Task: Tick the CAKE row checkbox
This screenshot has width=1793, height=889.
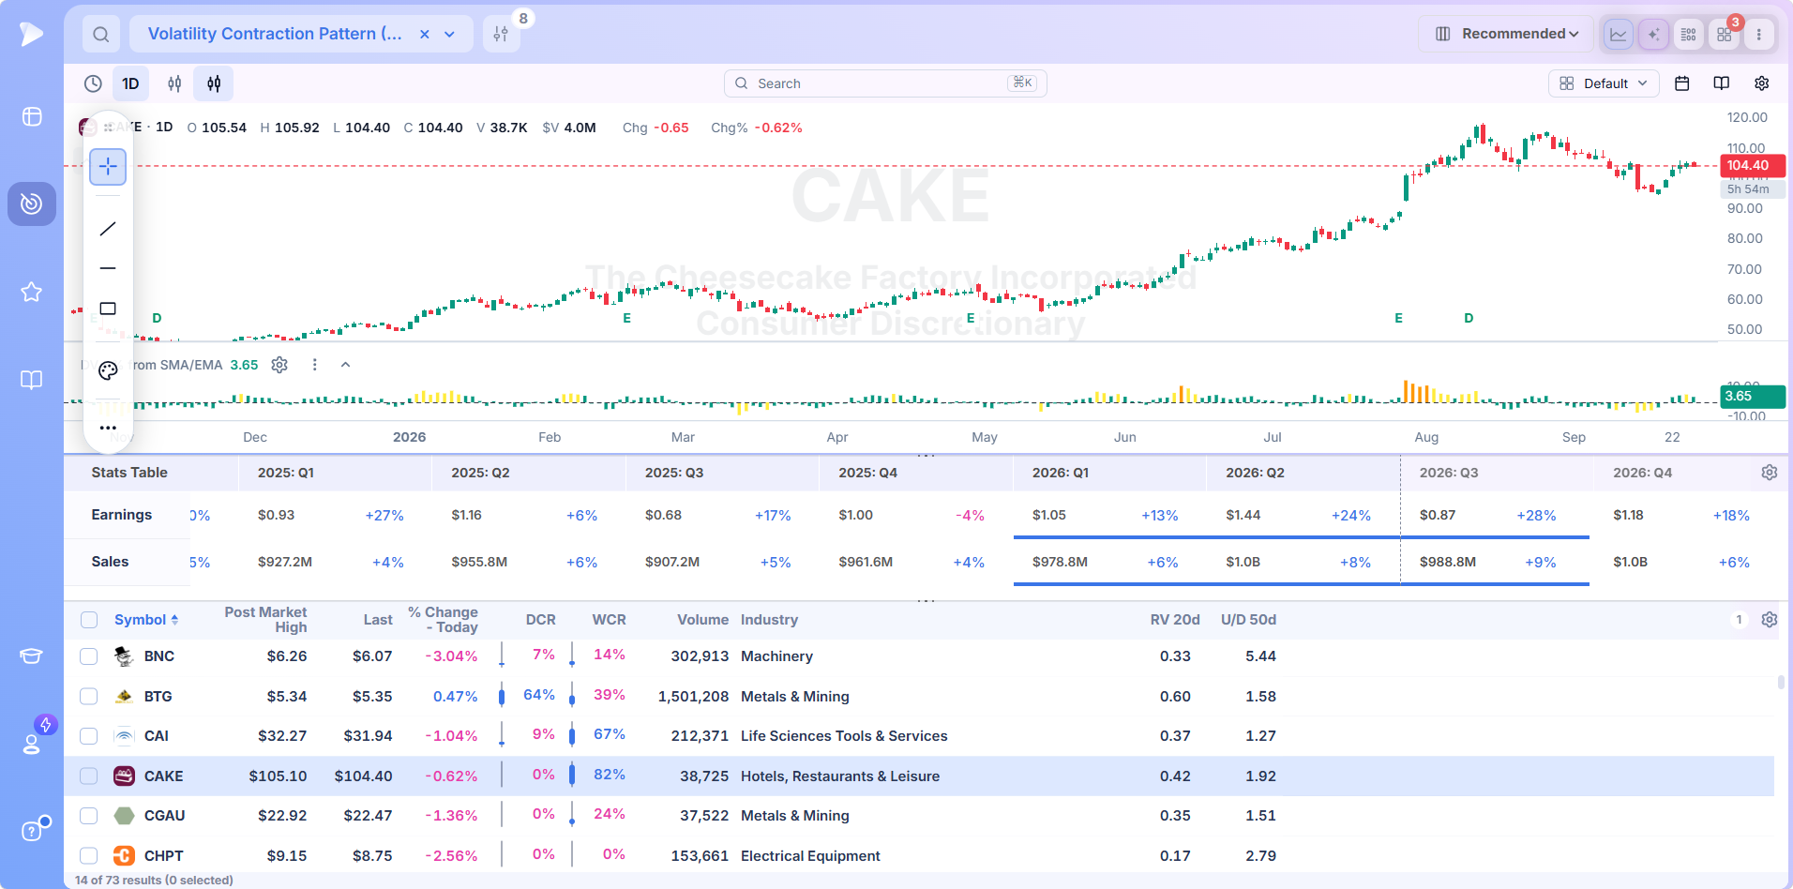Action: point(89,776)
